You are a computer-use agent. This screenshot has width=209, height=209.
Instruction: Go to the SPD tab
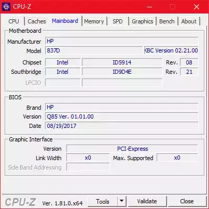[x=118, y=21]
